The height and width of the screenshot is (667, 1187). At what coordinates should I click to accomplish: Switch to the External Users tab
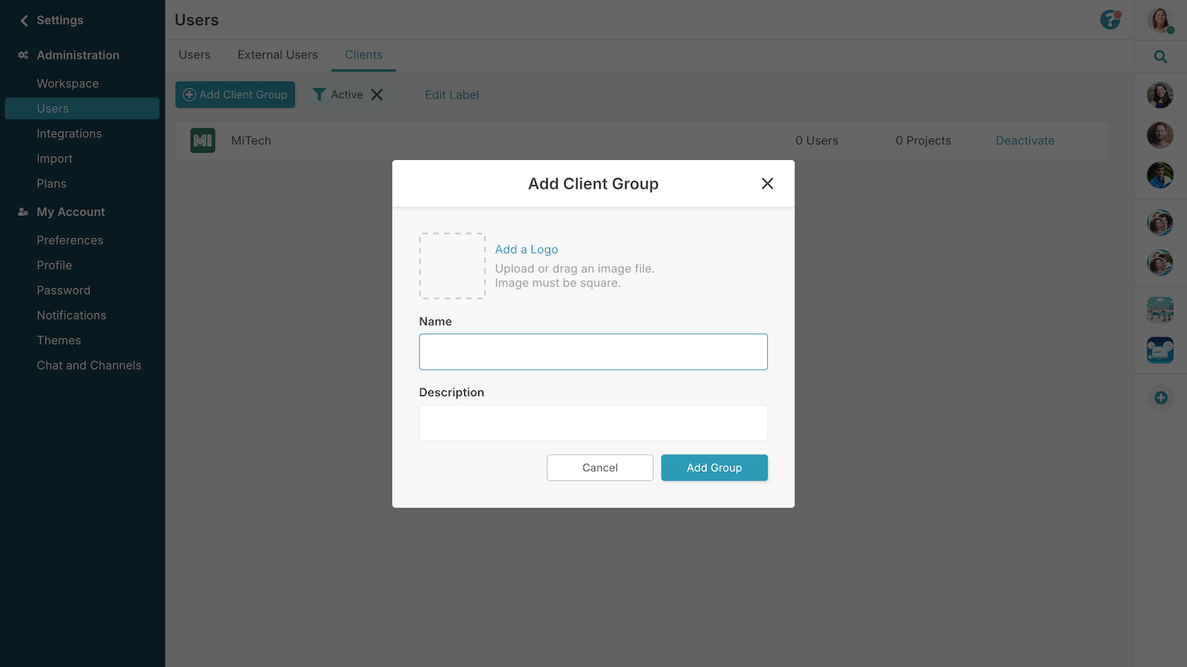[278, 55]
